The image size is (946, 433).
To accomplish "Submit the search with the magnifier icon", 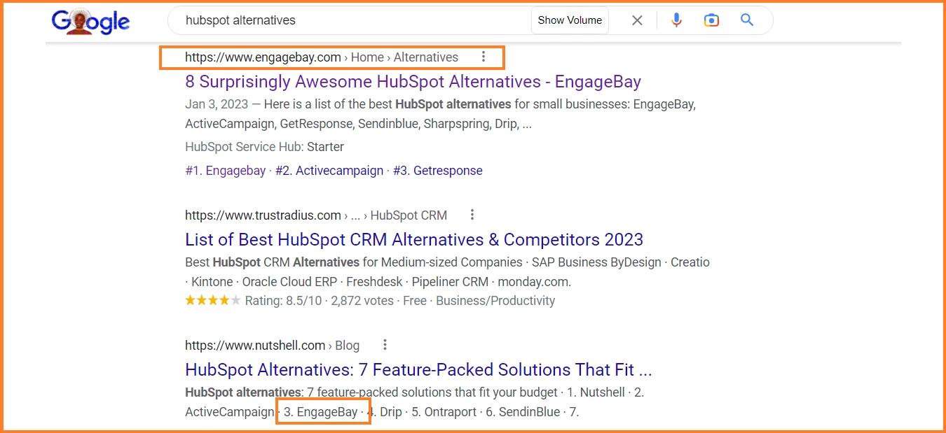I will [x=747, y=20].
